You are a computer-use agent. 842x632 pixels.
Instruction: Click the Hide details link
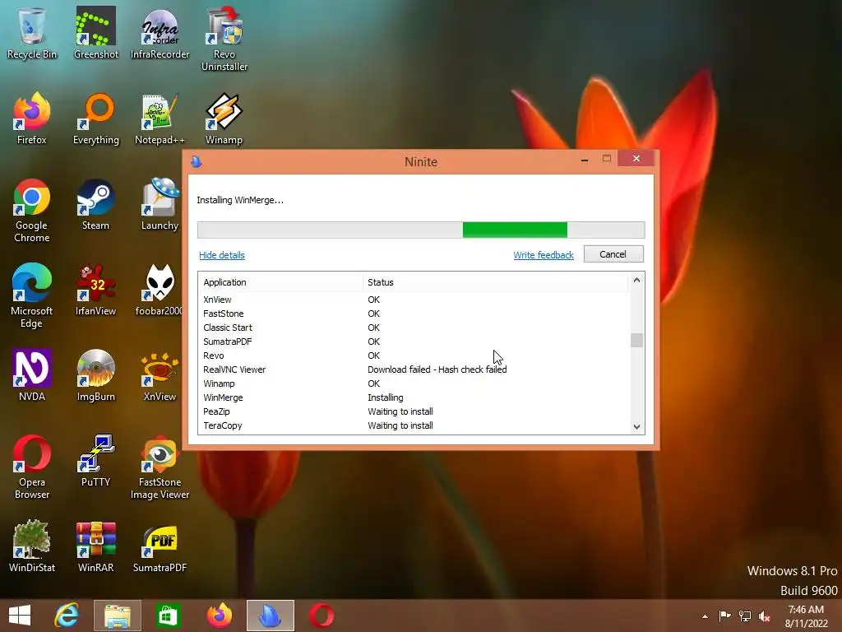(222, 255)
